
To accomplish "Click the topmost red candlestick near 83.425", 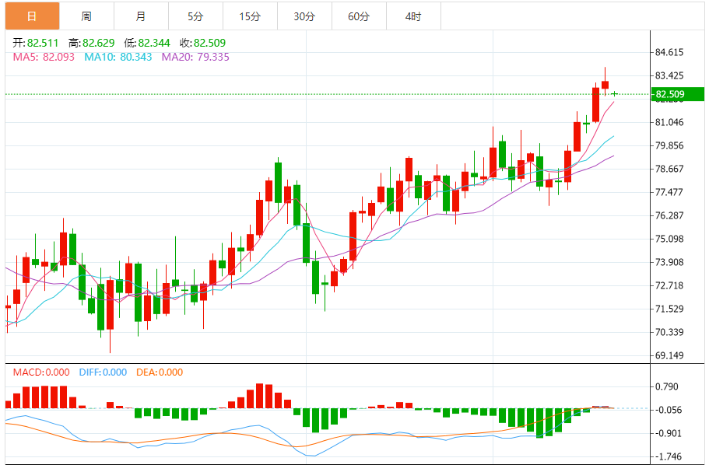I will [x=605, y=85].
